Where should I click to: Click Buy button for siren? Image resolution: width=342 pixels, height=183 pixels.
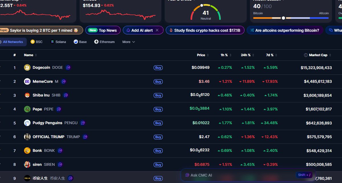158,165
